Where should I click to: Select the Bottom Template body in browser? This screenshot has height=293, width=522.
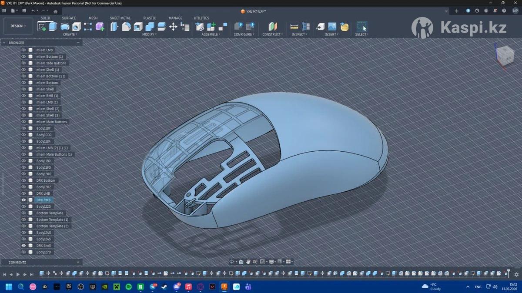tap(50, 213)
